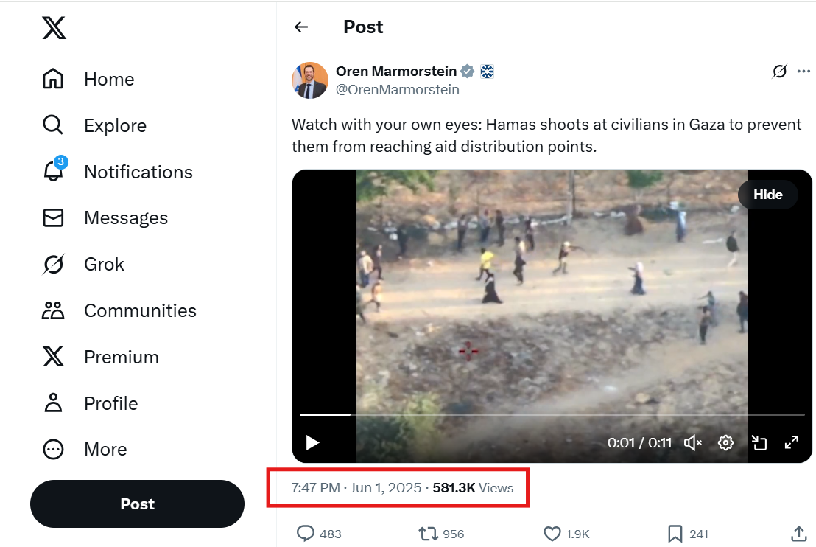Toggle picture-in-picture video mode

[x=759, y=443]
